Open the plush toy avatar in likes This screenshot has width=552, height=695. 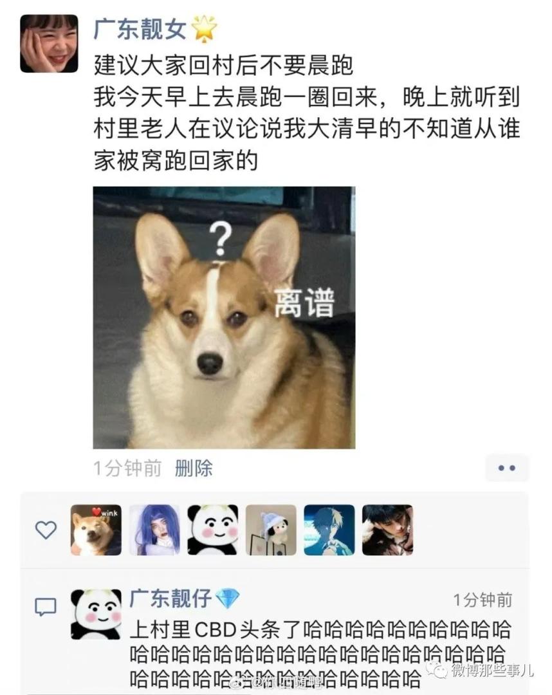point(271,530)
